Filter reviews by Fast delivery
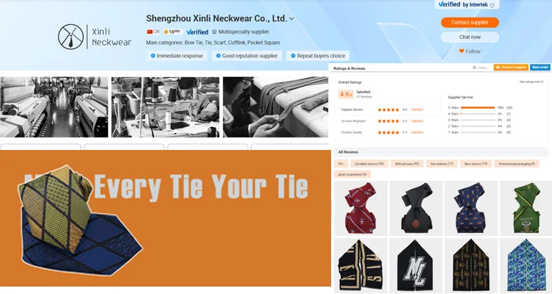Screen dimensions: 552x294 point(442,164)
